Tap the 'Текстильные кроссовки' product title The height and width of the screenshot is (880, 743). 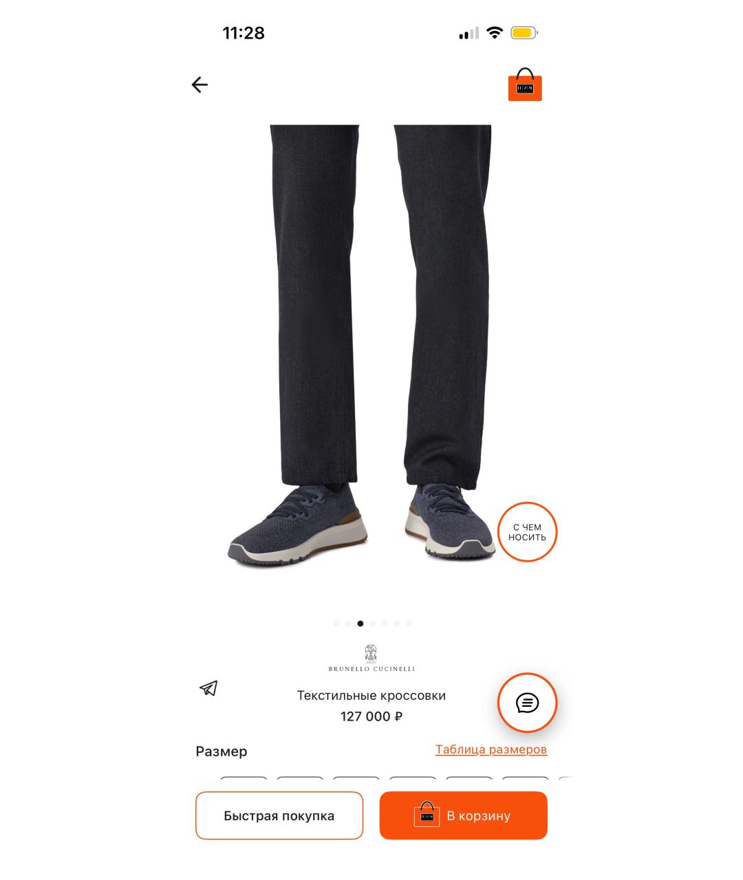371,695
